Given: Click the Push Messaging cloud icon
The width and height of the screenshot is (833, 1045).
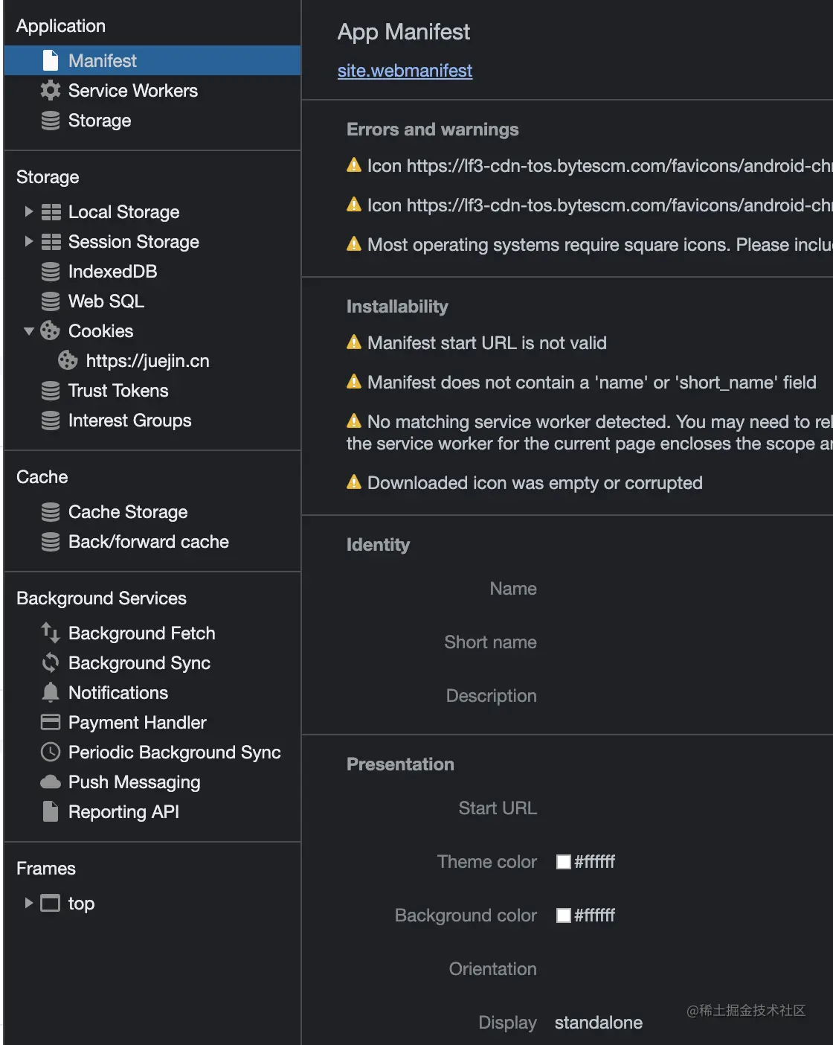Looking at the screenshot, I should (50, 782).
